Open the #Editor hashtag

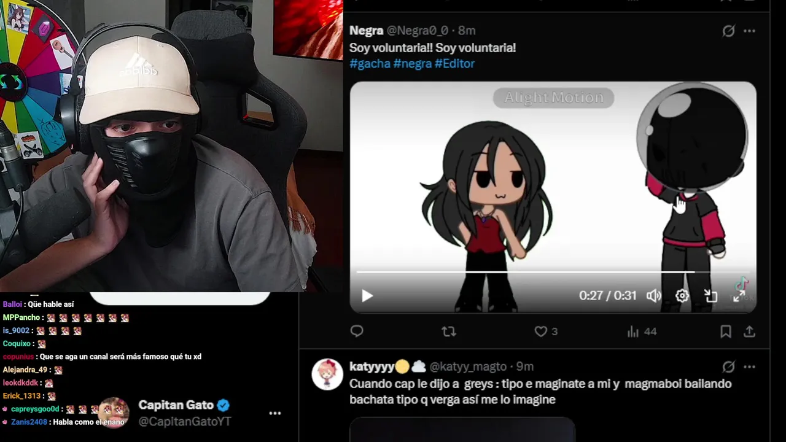(454, 63)
